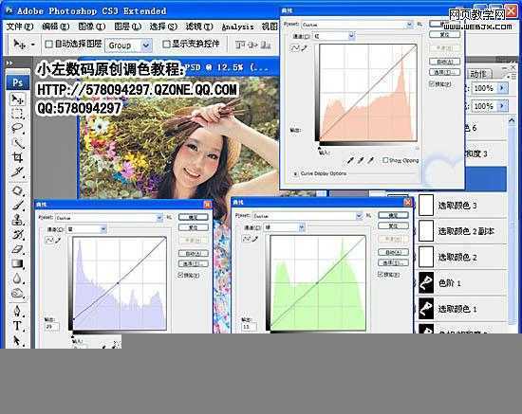Choose curve point-edit mode in green curves dialog

247,239
